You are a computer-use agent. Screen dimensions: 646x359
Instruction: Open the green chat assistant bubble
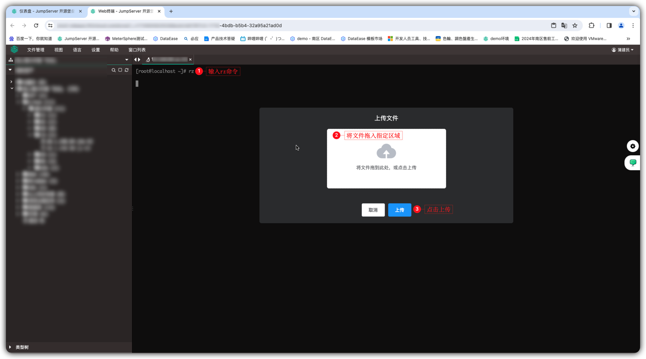click(x=632, y=163)
